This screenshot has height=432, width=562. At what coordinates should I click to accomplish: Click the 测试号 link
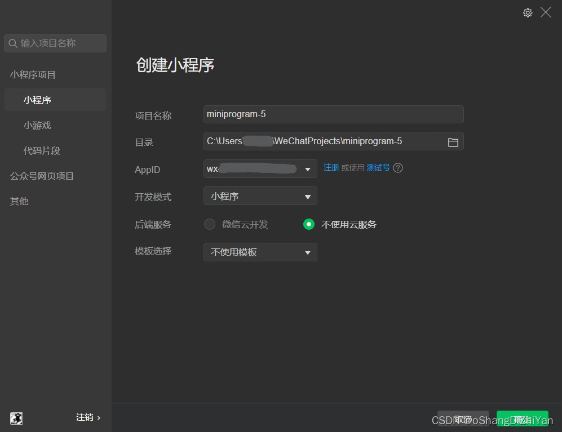pos(378,168)
